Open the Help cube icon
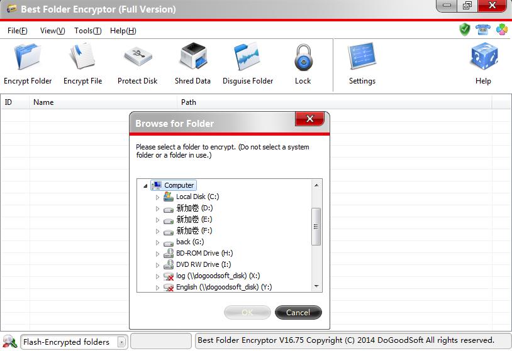 tap(484, 56)
